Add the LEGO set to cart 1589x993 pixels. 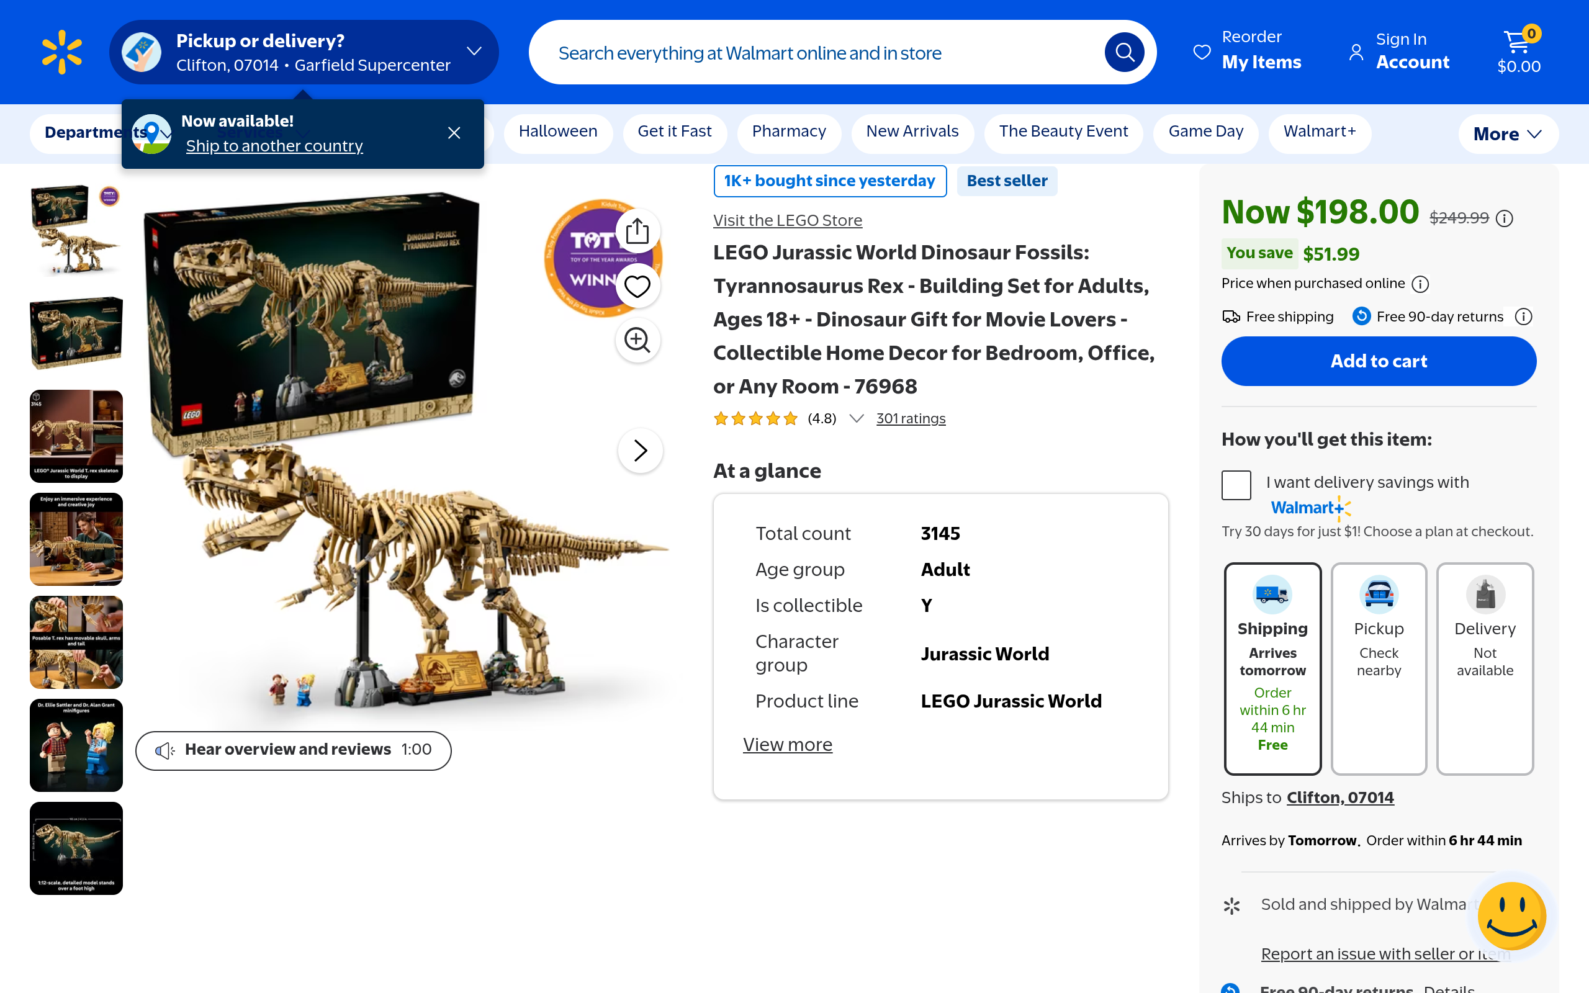[x=1379, y=361]
